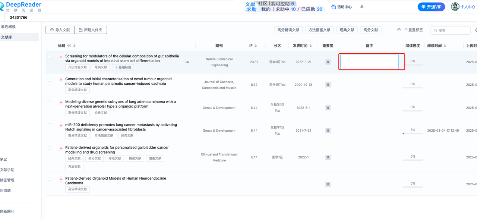
Task: Sort by 发表时间 column arrows
Action: click(310, 46)
